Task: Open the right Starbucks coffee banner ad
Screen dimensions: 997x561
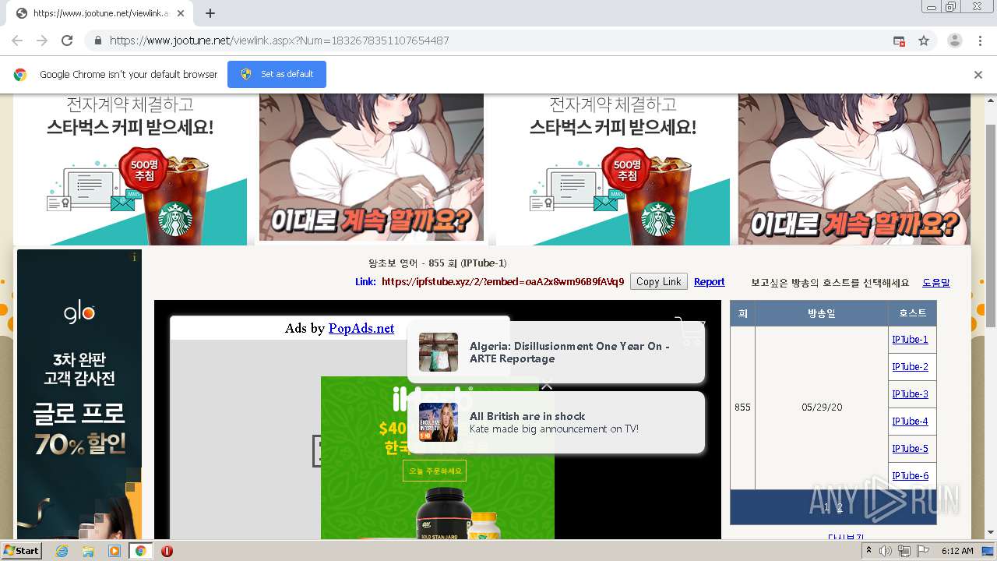Action: tap(613, 169)
